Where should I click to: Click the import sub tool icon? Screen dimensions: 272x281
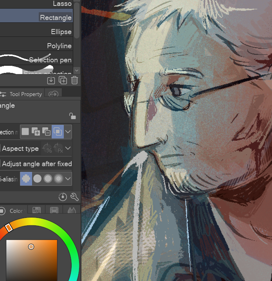(x=51, y=80)
